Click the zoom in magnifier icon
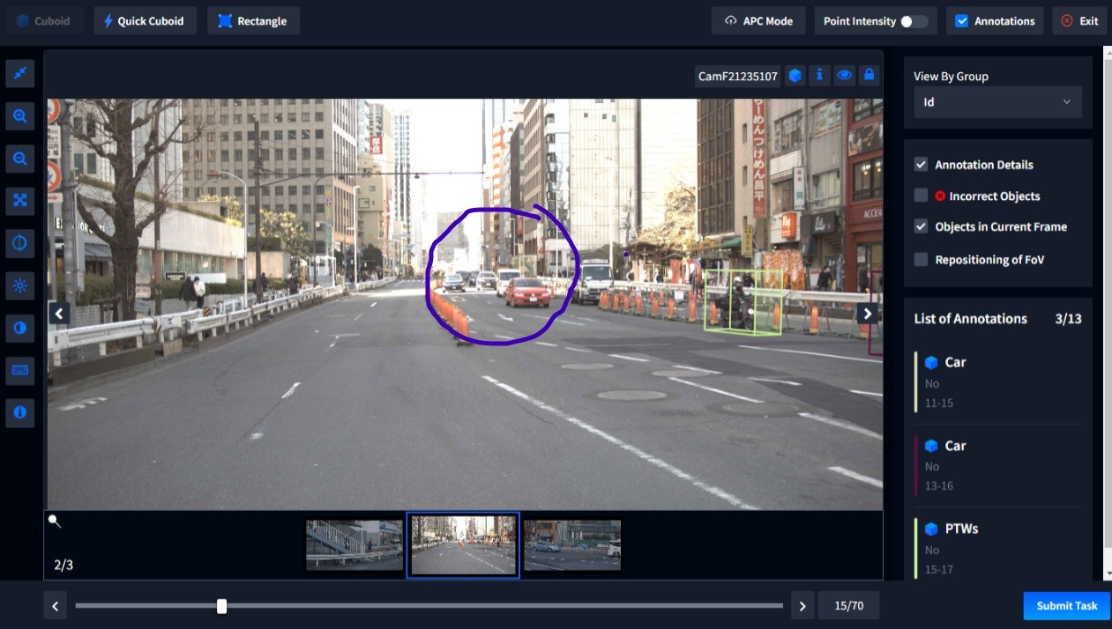 click(20, 116)
